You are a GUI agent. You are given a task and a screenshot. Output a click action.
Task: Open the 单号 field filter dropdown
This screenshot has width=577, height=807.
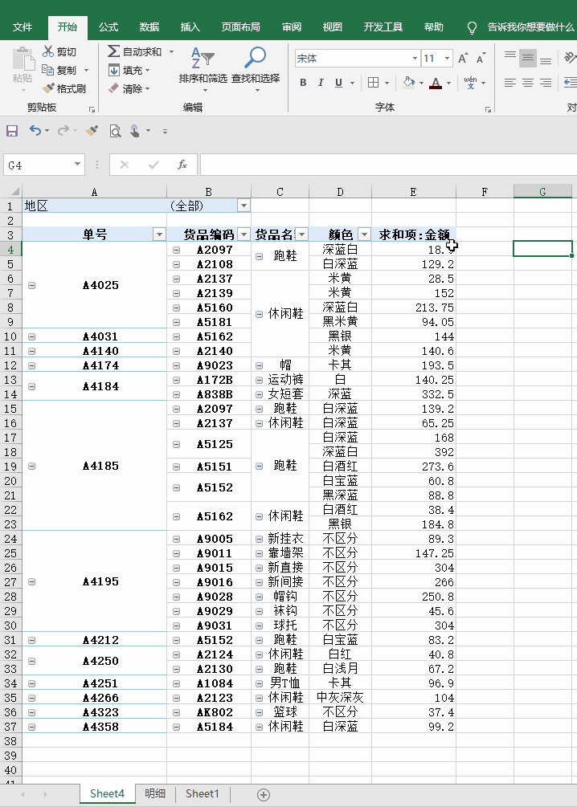159,234
